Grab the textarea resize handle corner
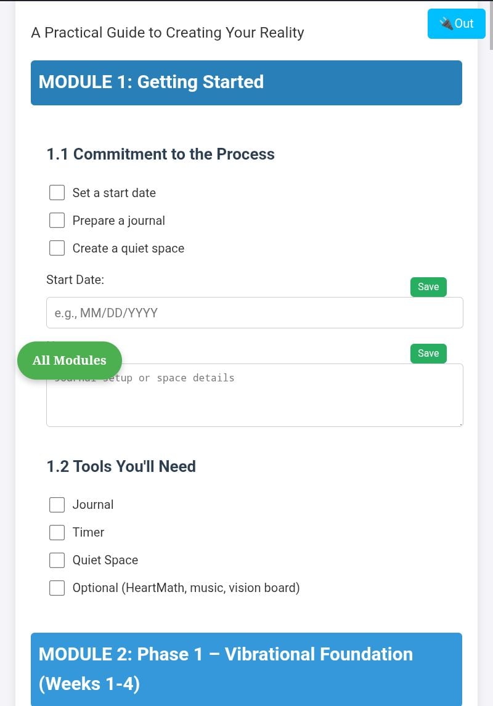Viewport: 493px width, 706px height. (x=460, y=424)
